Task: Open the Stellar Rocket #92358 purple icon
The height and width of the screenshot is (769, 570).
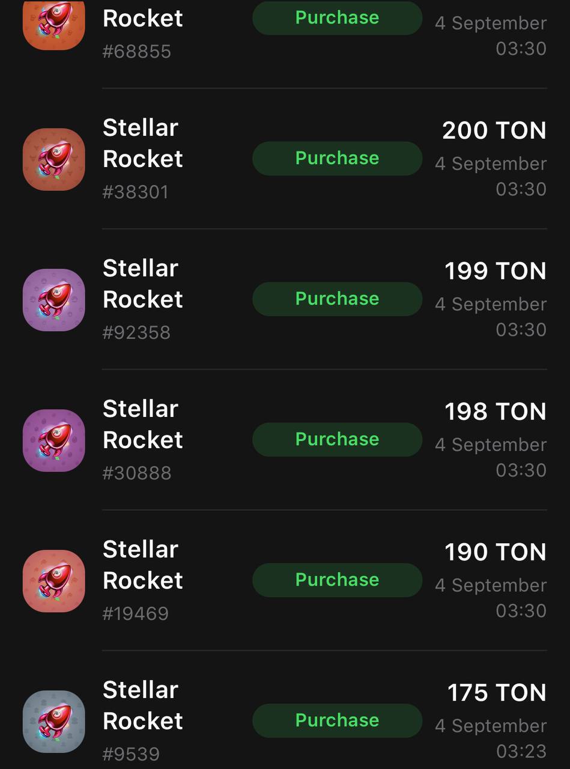Action: [x=54, y=300]
